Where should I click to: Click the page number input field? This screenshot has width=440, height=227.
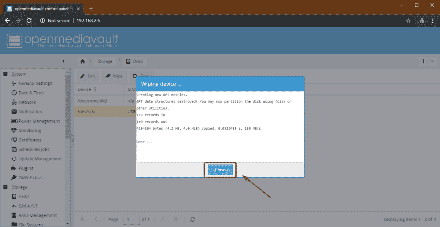click(131, 219)
